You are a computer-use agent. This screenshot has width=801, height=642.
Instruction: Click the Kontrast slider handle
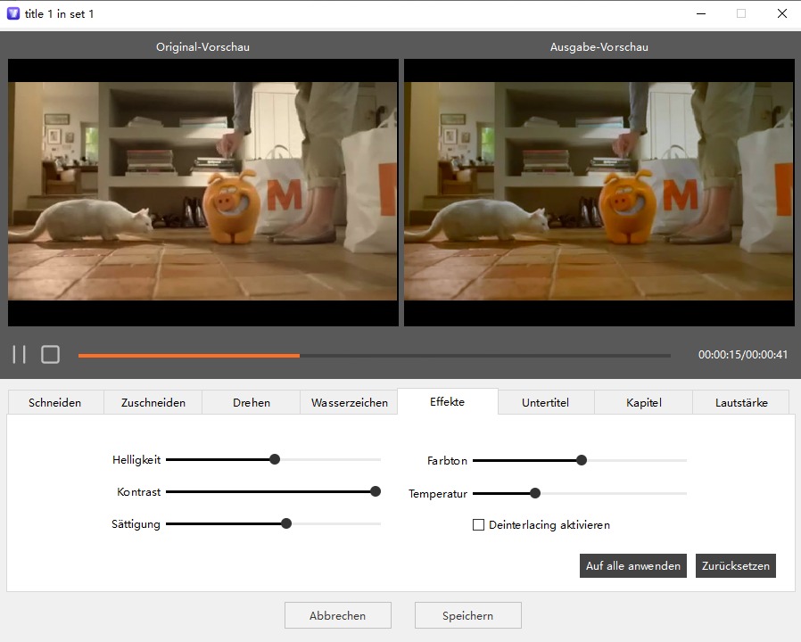point(375,491)
